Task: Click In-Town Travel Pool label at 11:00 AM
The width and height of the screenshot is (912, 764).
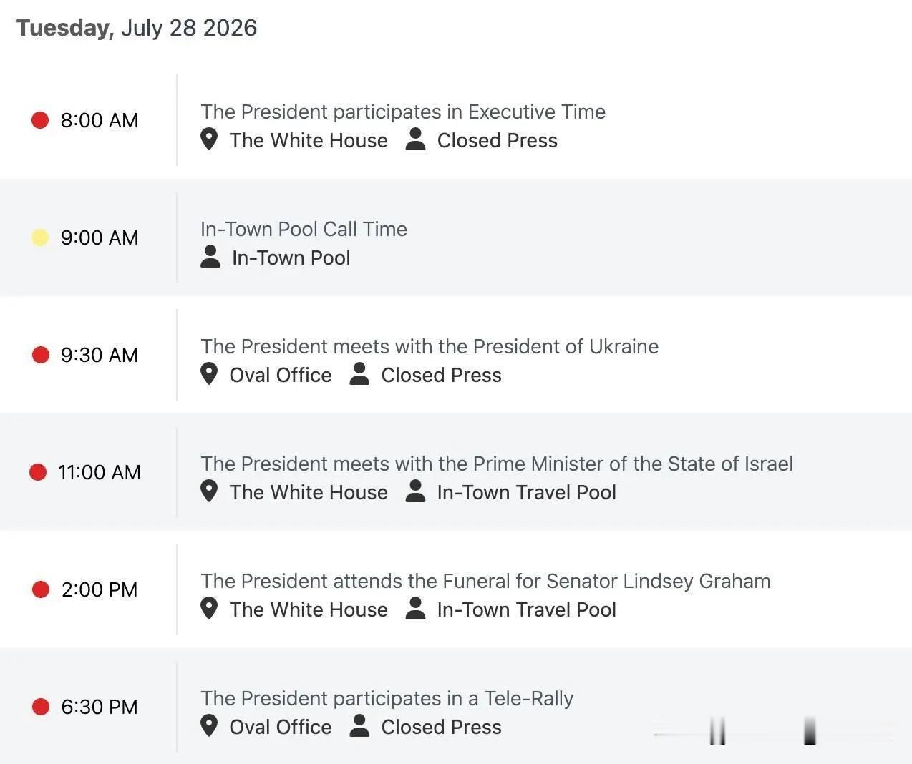Action: [x=527, y=492]
